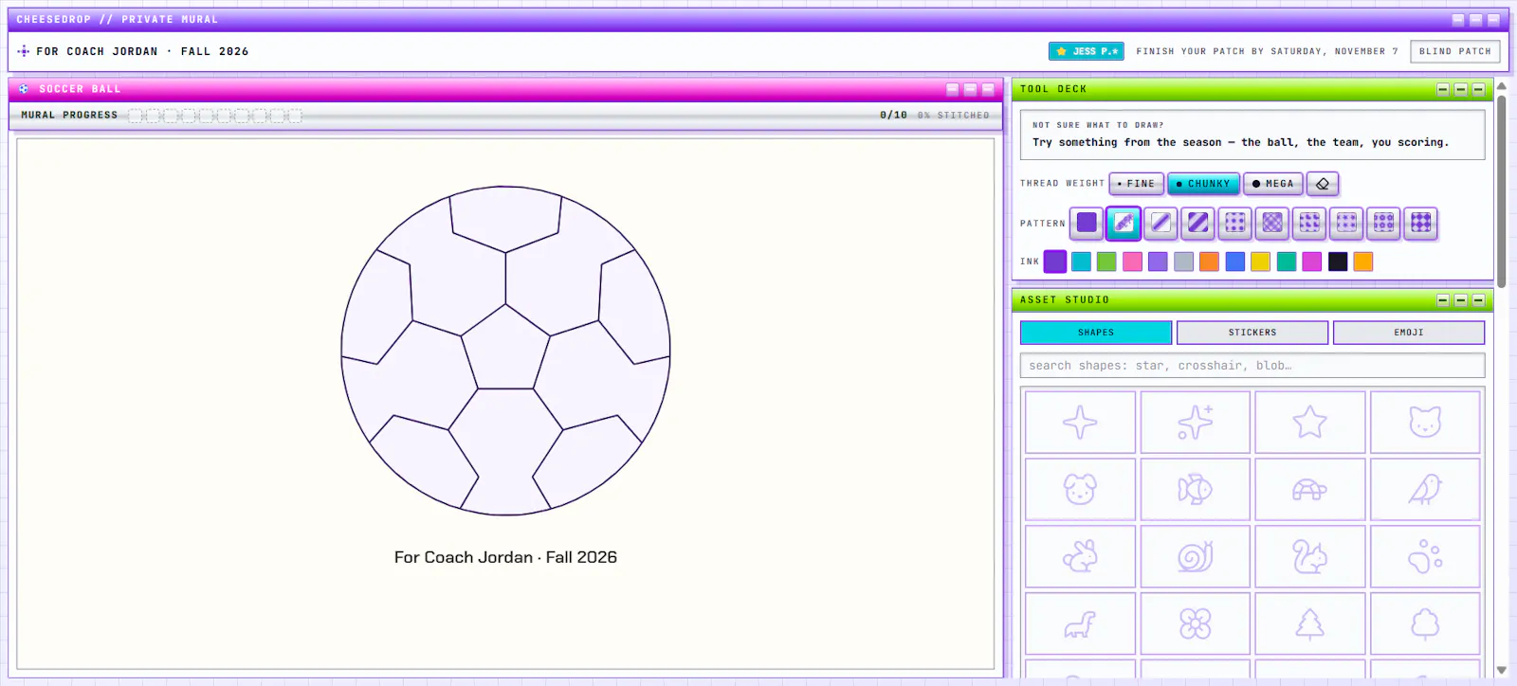The height and width of the screenshot is (686, 1517).
Task: Open the Emoji tab
Action: pyautogui.click(x=1409, y=333)
